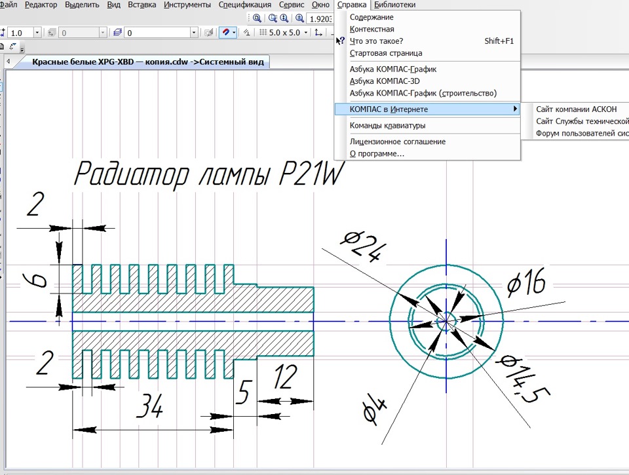Select Что это такое? help entry
Screen dimensions: 629x475
[428, 41]
